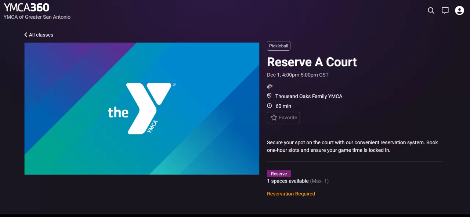Click the 60 min duration text

click(283, 106)
